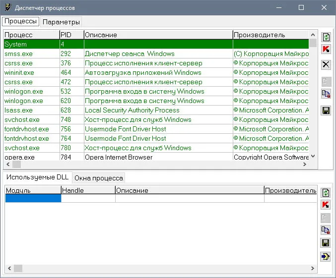Viewport: 336px width, 278px height.
Task: Click copy-to-quarantine icon beside the DLL list
Action: (x=326, y=230)
